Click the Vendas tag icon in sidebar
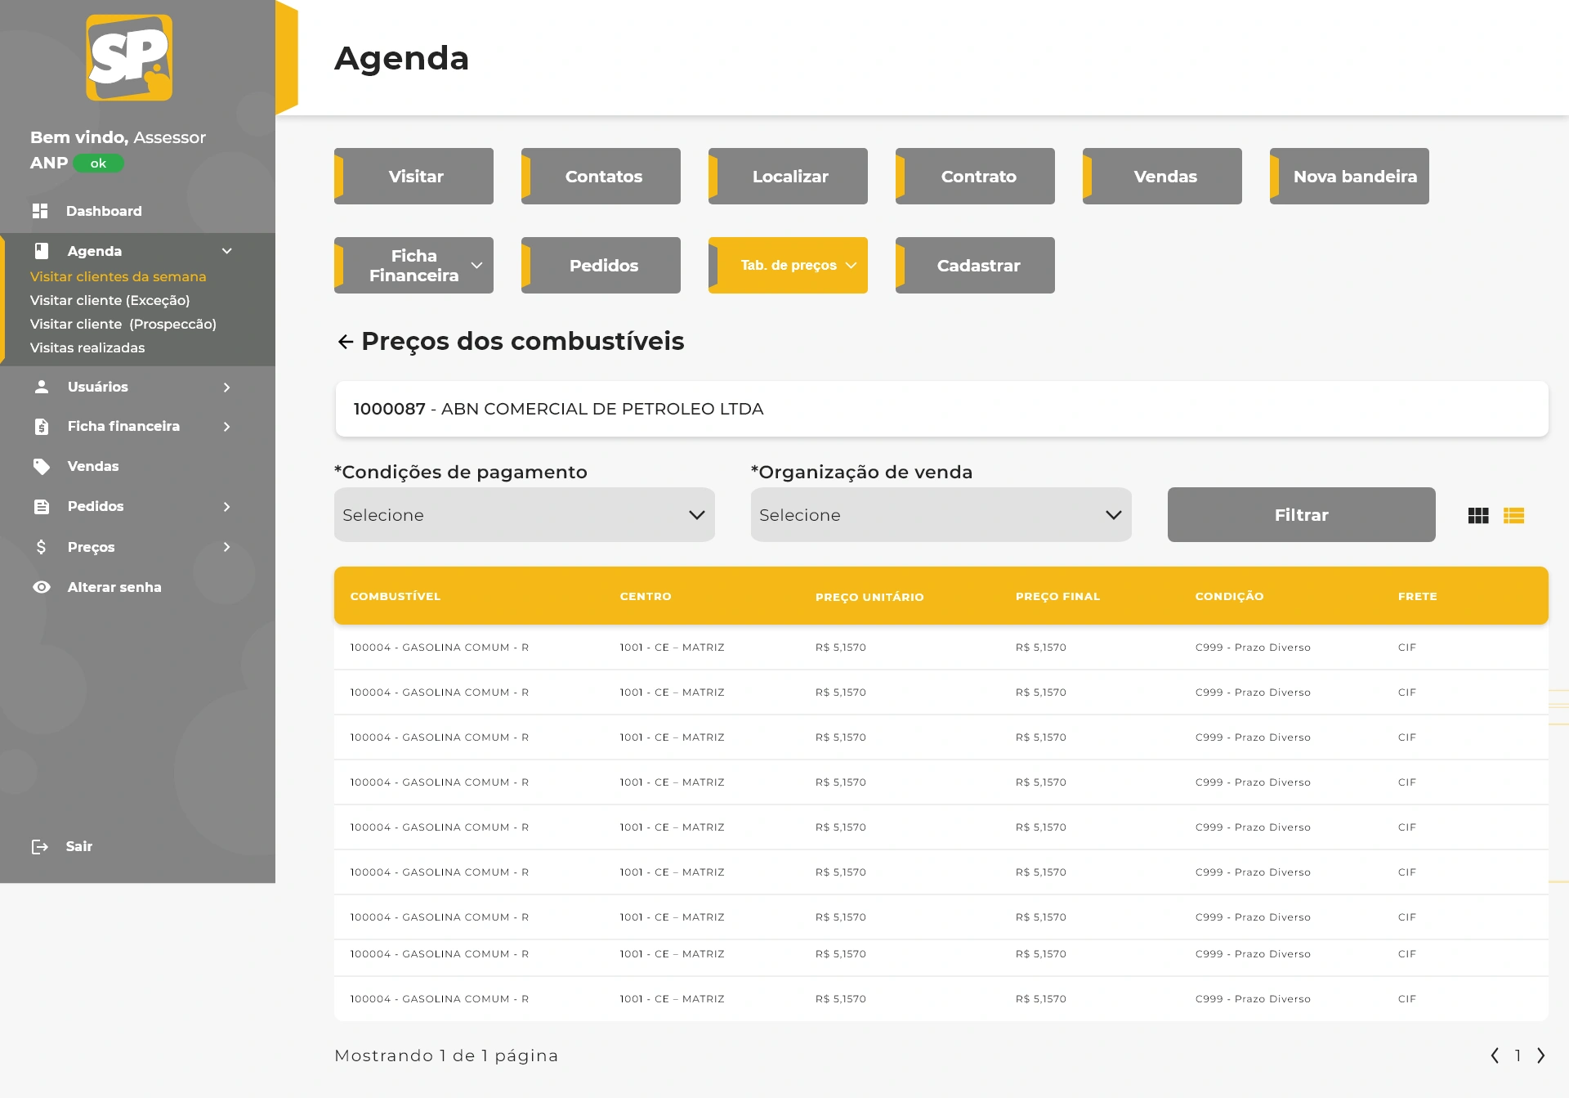The width and height of the screenshot is (1569, 1098). coord(42,466)
